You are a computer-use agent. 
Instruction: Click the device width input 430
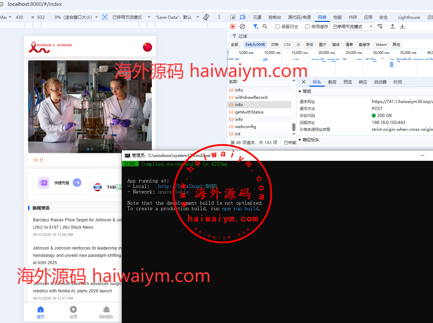[20, 17]
